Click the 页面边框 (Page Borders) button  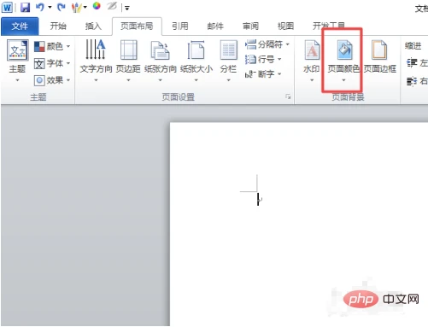pos(380,57)
